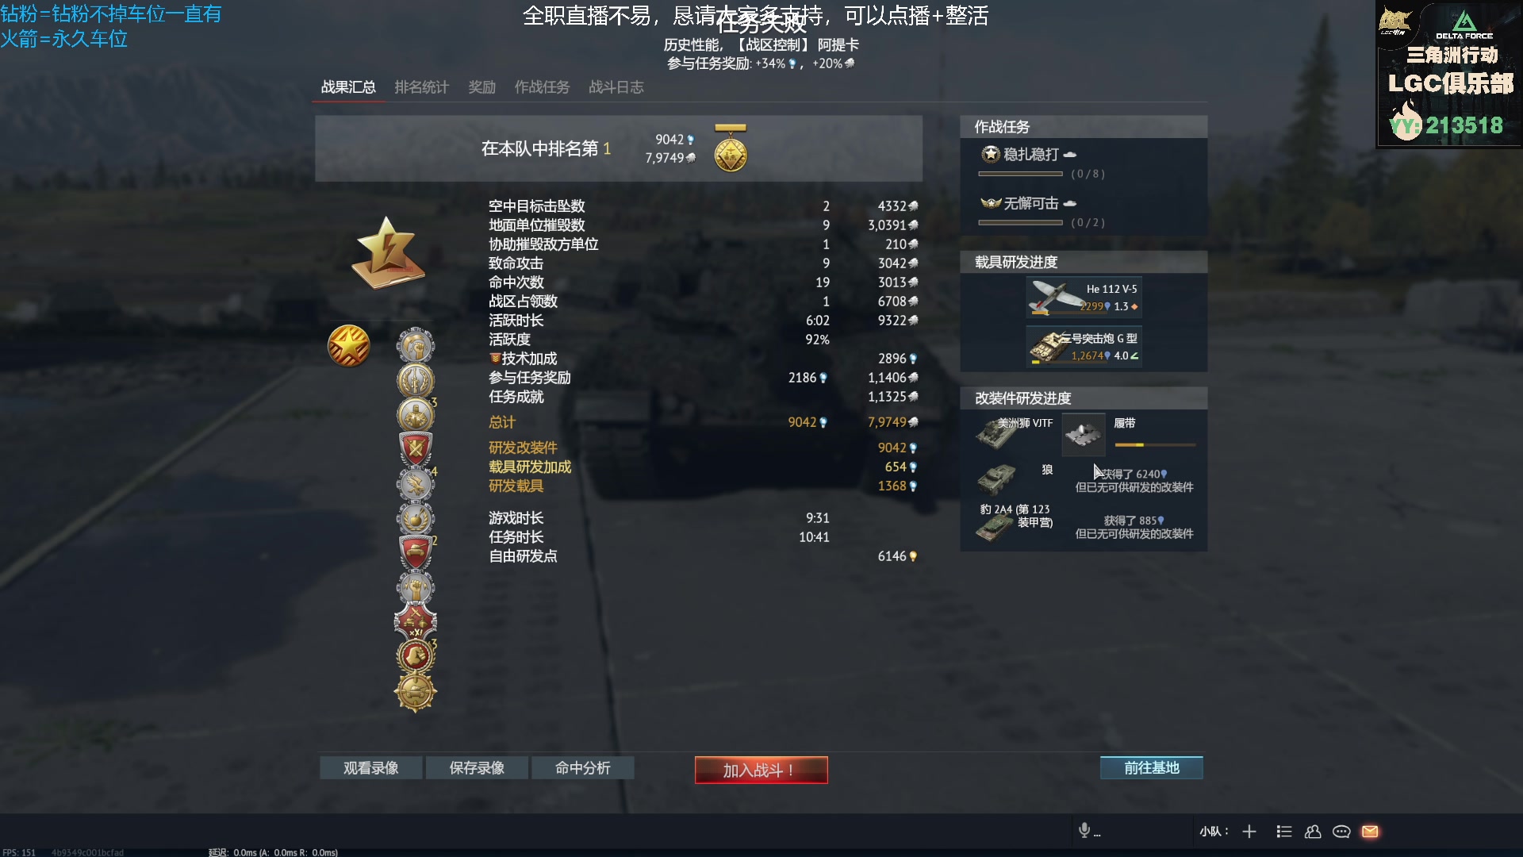Click 观看录像 watch replay button
The width and height of the screenshot is (1523, 857).
pyautogui.click(x=370, y=767)
